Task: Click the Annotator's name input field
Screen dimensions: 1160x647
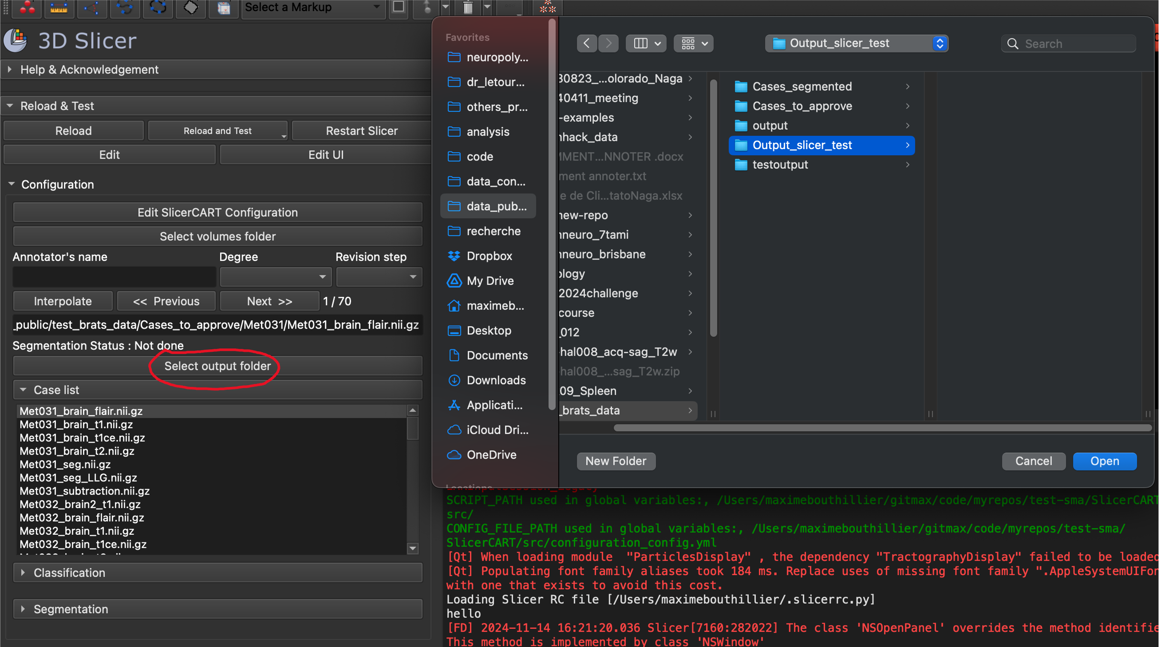Action: [114, 277]
